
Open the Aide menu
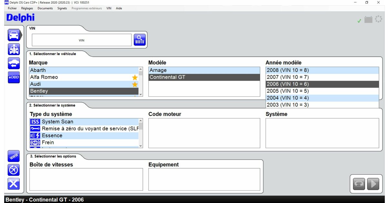[x=119, y=8]
